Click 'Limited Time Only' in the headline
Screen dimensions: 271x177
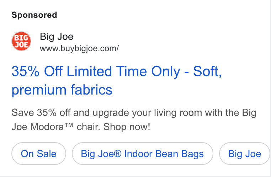[x=123, y=71]
